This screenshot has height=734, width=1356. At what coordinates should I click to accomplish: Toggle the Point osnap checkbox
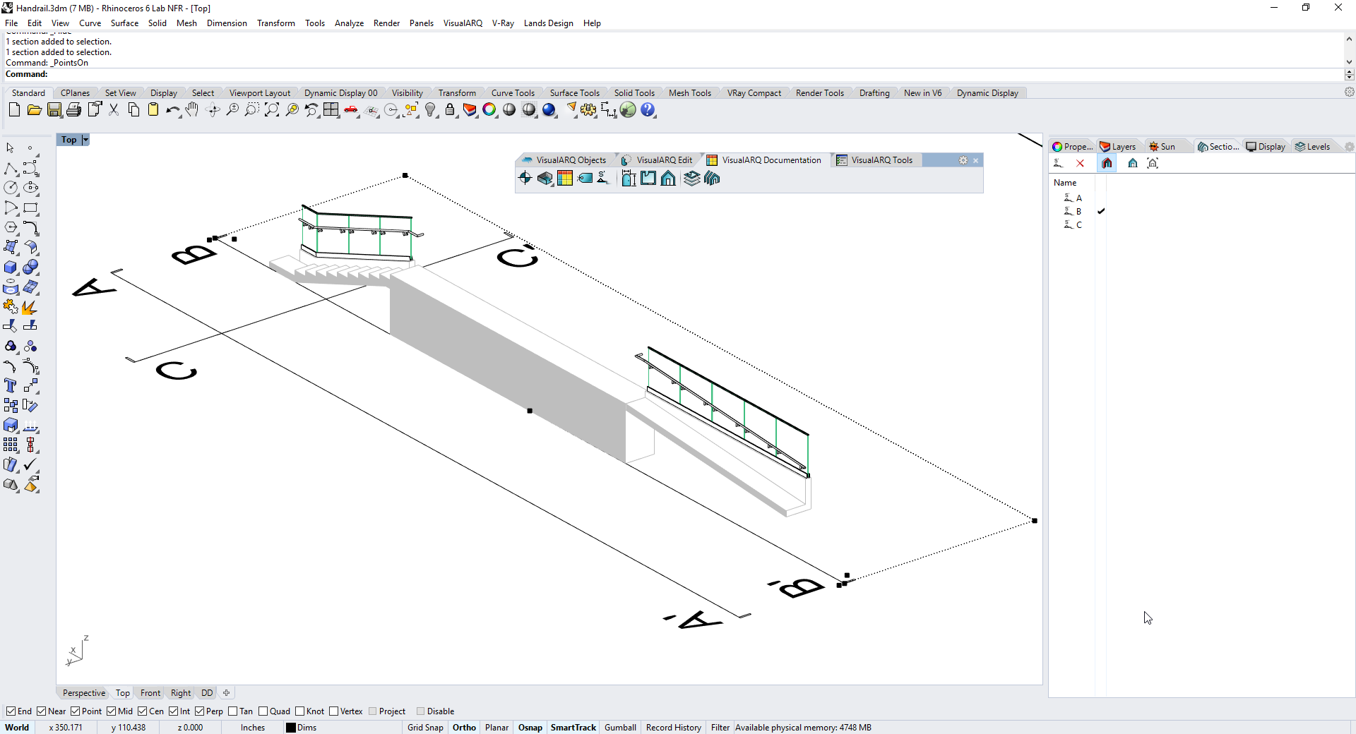pos(75,711)
